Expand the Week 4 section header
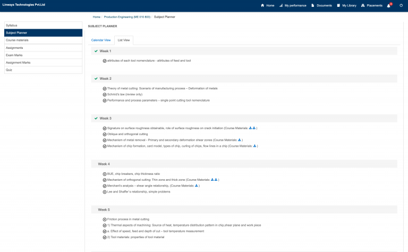This screenshot has height=252, width=408. pos(244,164)
